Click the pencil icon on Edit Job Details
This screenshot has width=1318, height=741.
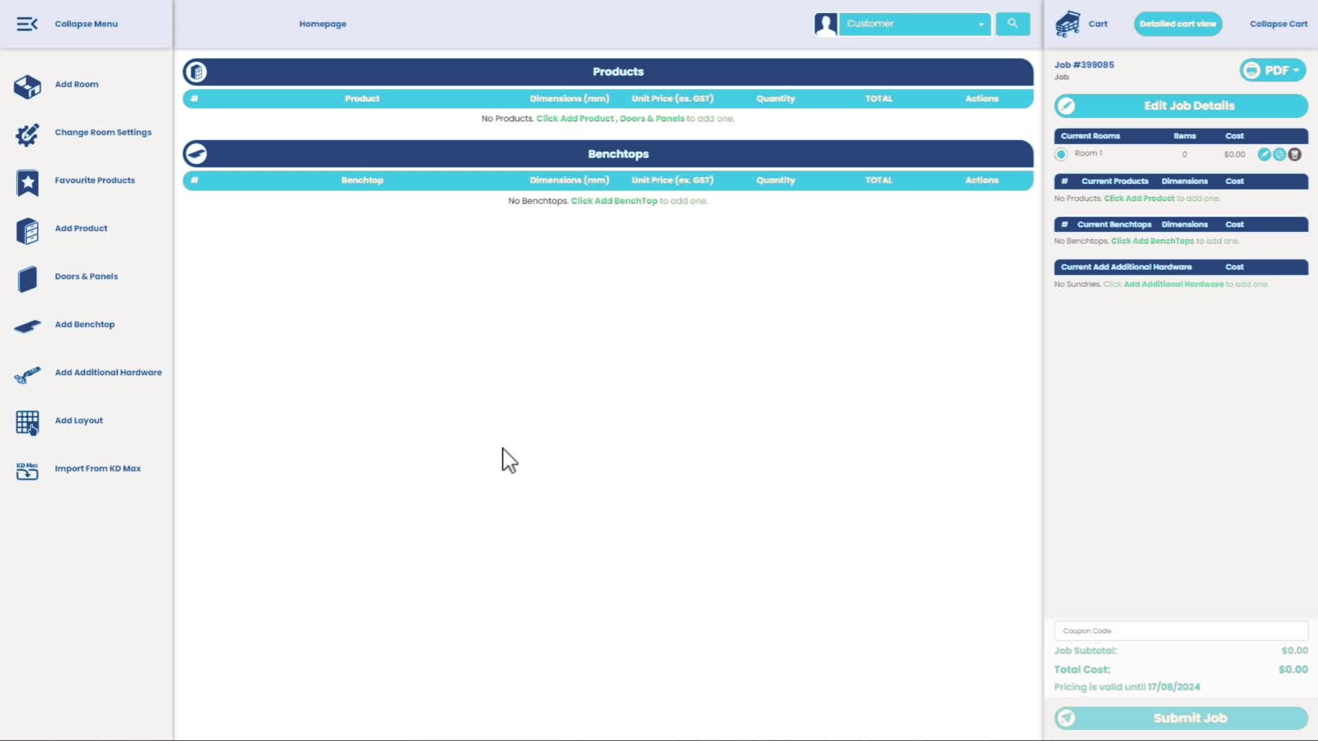click(x=1066, y=106)
